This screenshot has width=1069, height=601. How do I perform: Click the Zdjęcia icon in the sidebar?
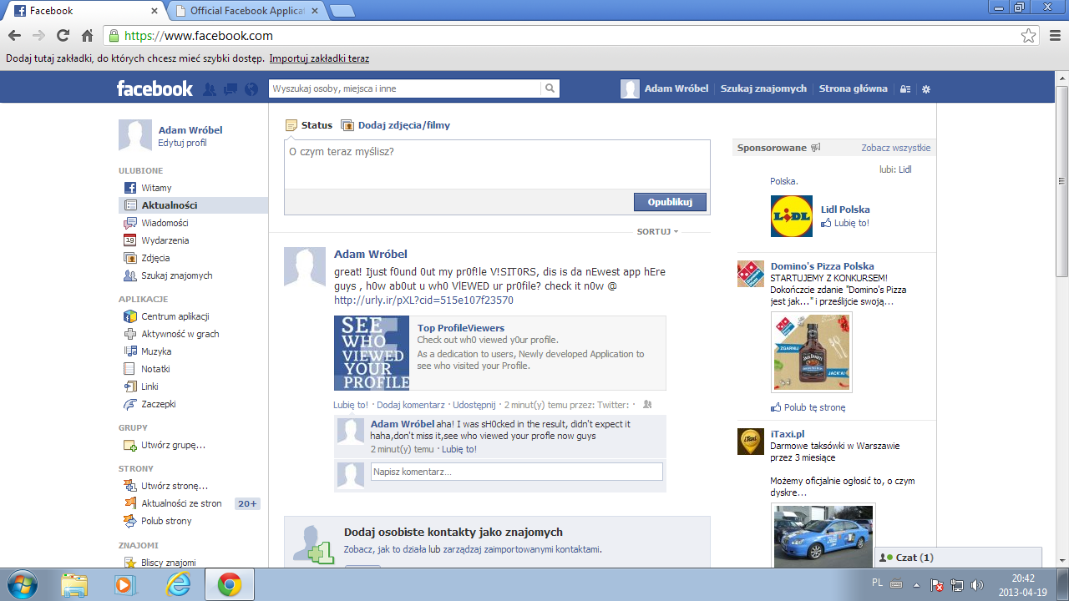pyautogui.click(x=130, y=258)
